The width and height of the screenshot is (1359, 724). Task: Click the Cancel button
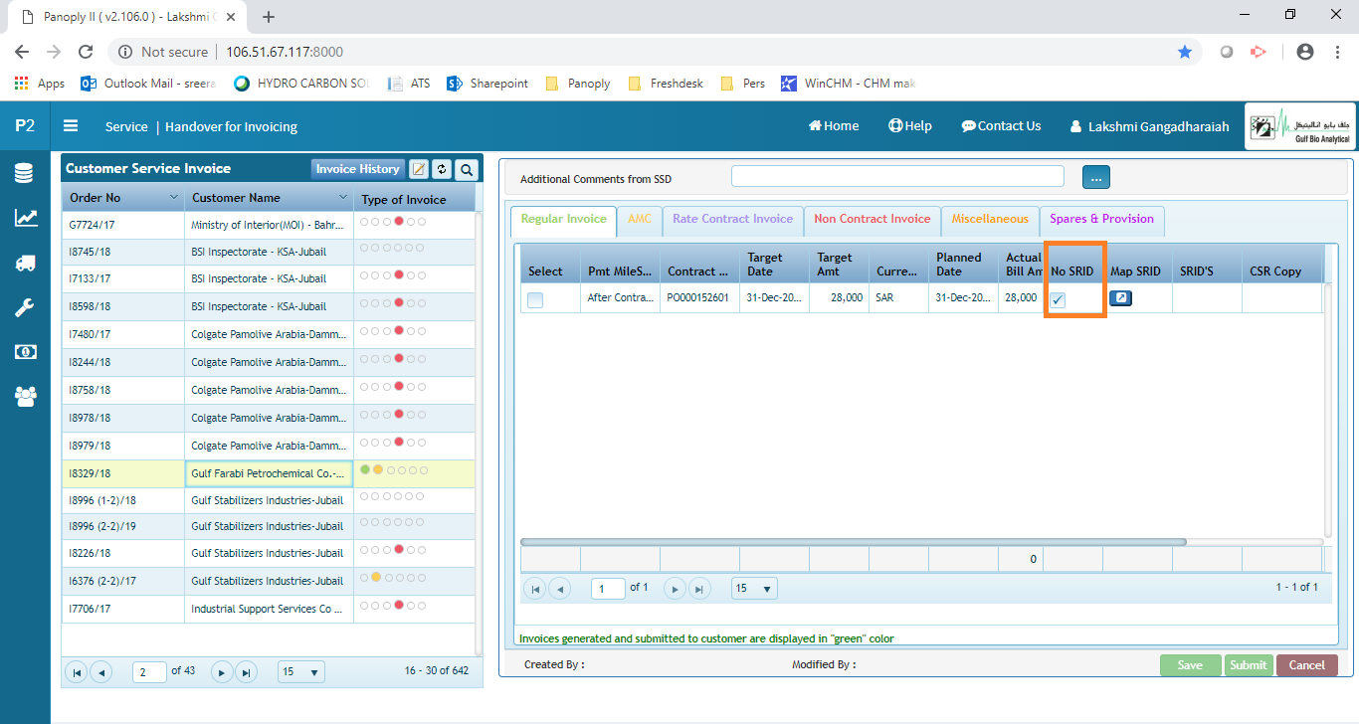pos(1307,665)
